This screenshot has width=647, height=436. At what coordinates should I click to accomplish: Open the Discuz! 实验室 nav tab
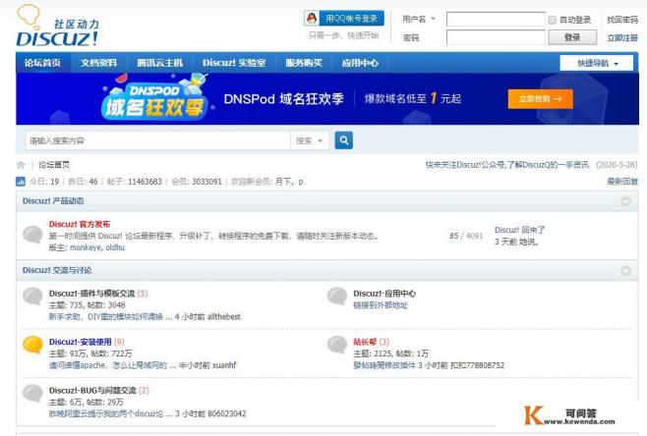[x=234, y=63]
